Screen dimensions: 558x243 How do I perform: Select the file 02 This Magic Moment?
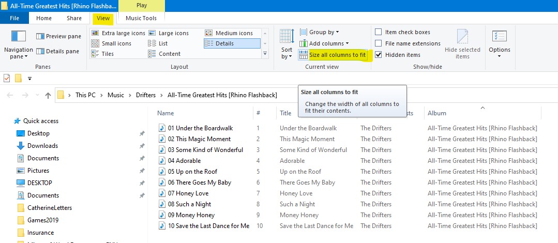(x=199, y=139)
